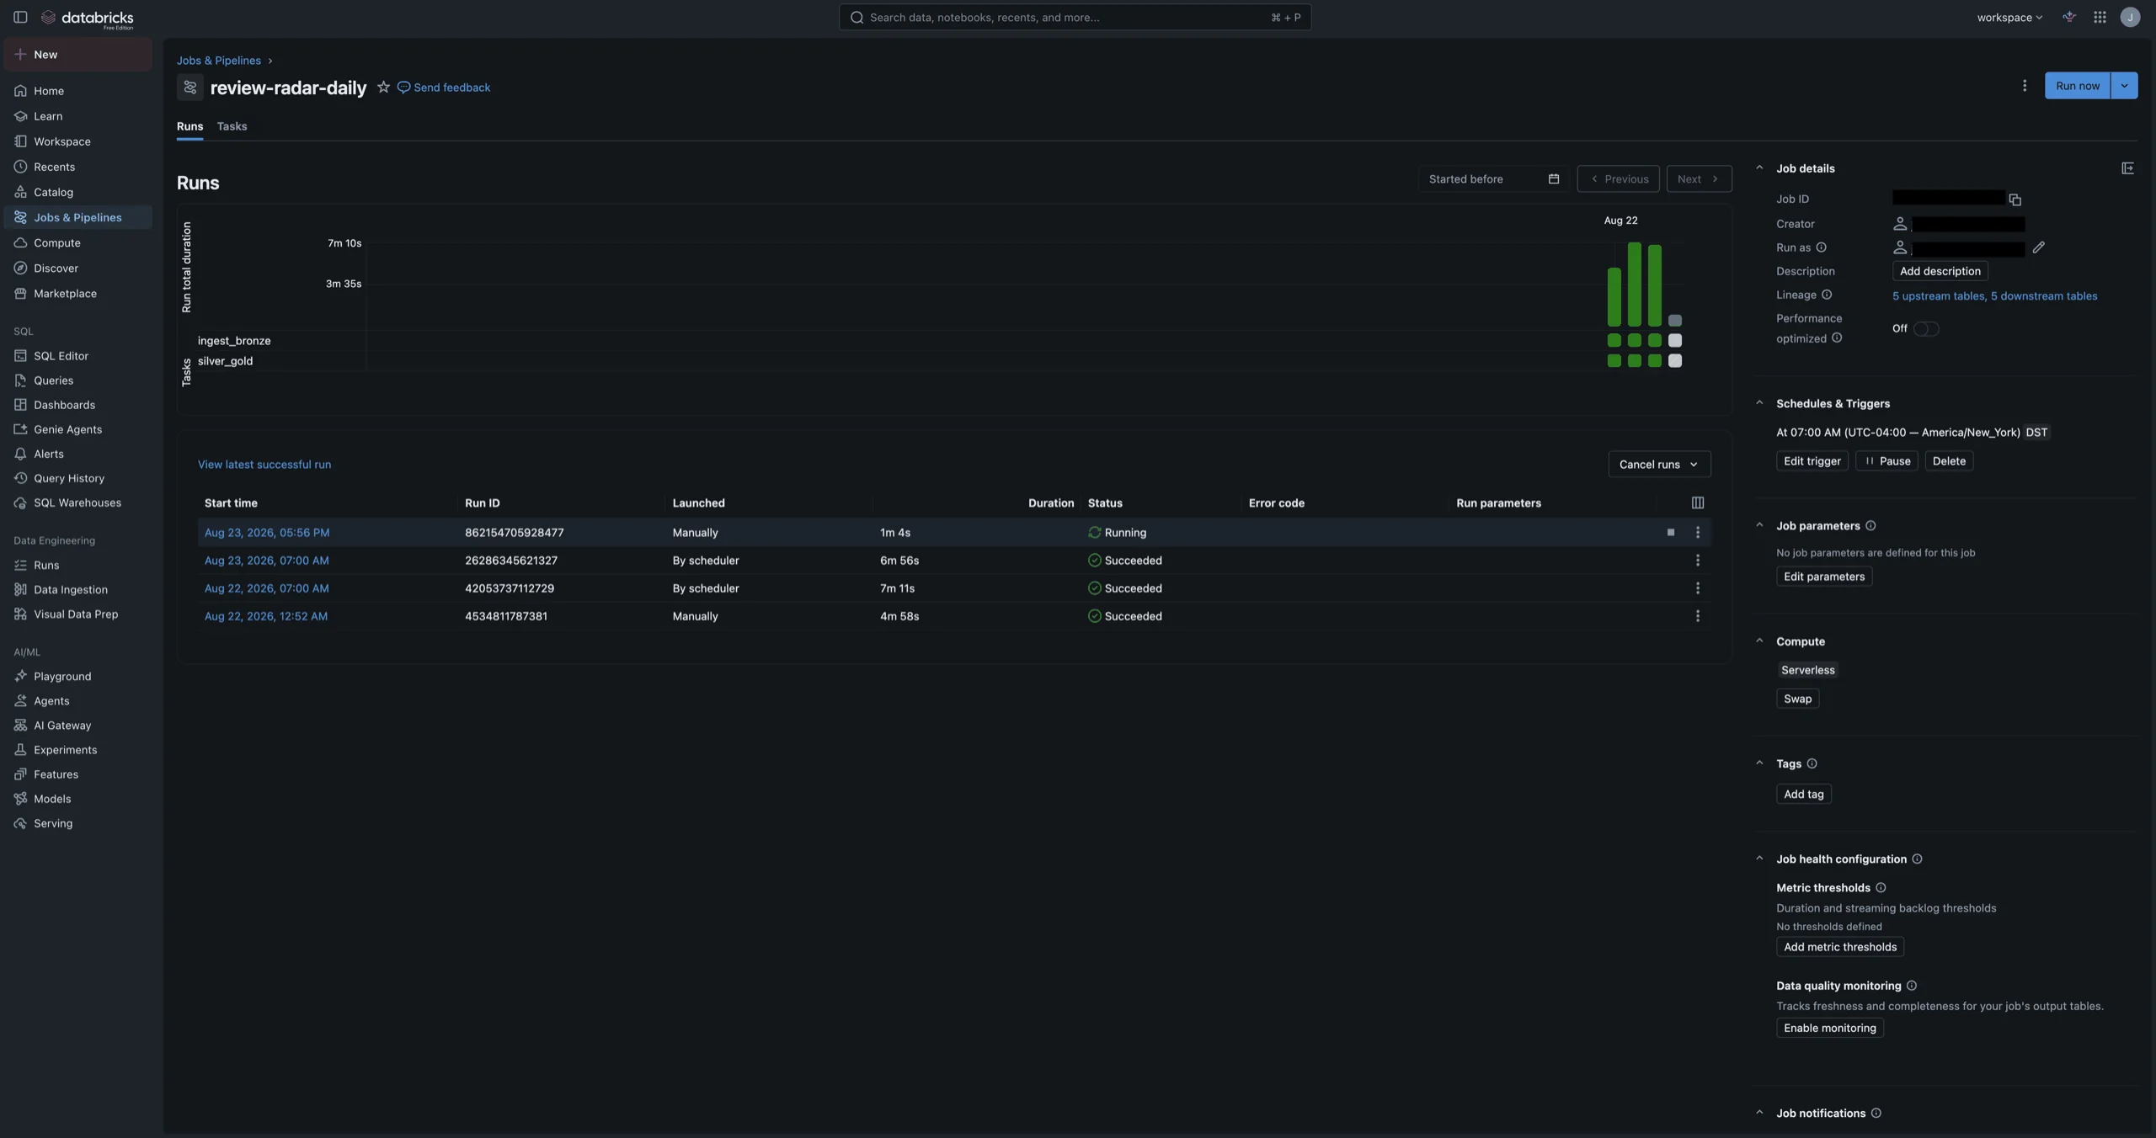Click the tallest green duration bar in chart
The width and height of the screenshot is (2156, 1138).
pos(1634,284)
